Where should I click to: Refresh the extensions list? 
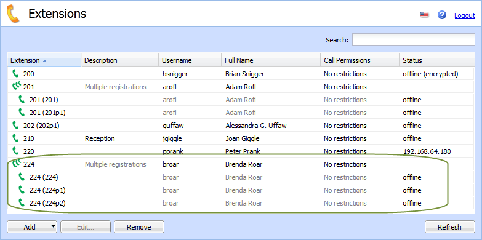(x=450, y=227)
